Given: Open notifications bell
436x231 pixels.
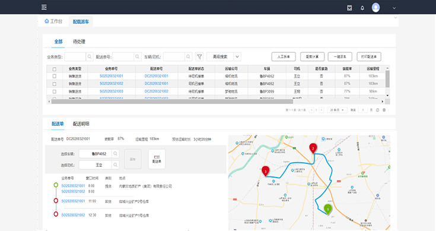Looking at the screenshot, I should [x=362, y=8].
